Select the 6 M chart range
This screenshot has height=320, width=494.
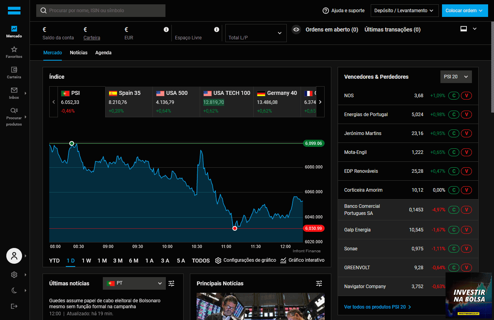click(x=134, y=261)
